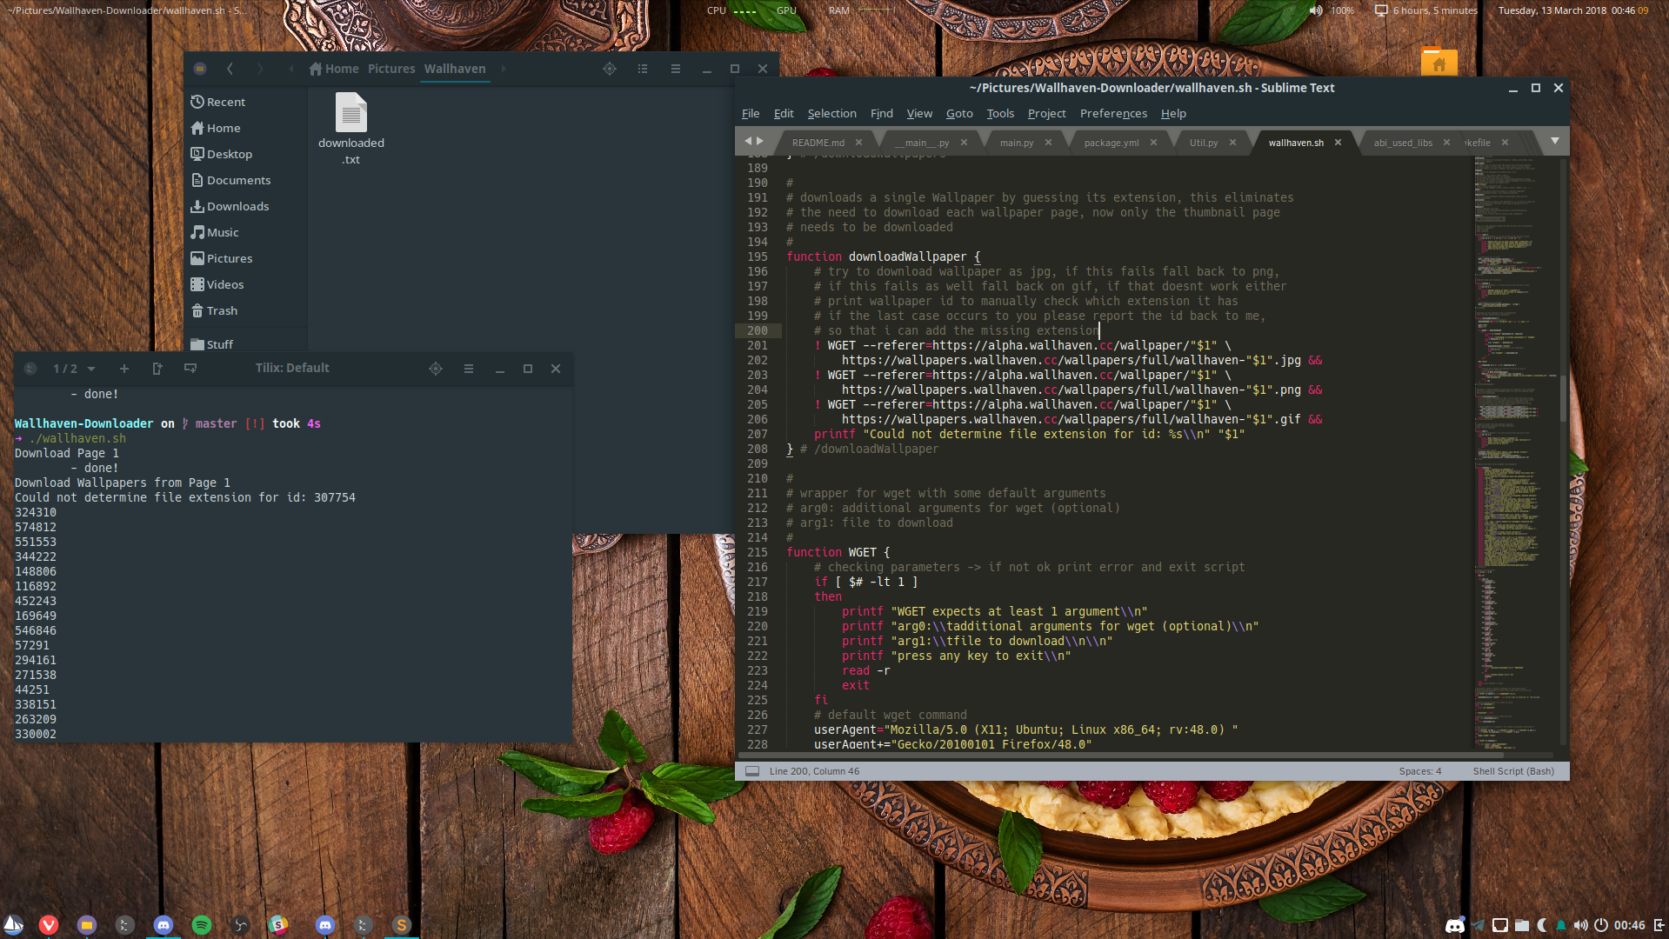The image size is (1669, 939).
Task: Click the power icon in the tray
Action: [x=1600, y=925]
